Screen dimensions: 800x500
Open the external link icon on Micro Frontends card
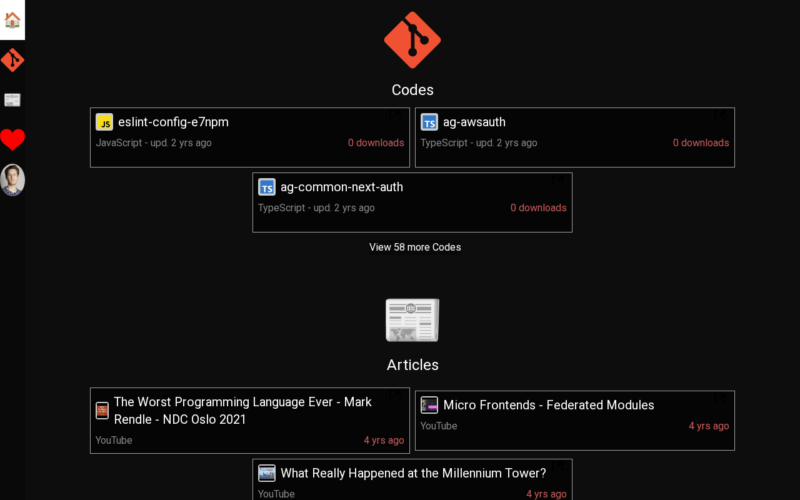tap(720, 398)
